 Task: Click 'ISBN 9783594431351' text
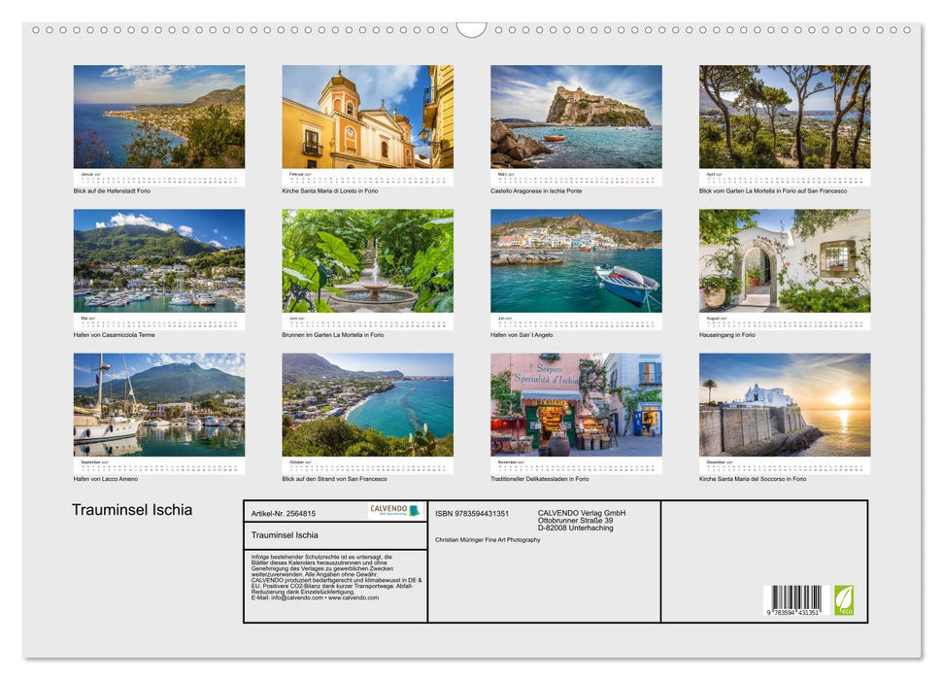click(x=472, y=513)
